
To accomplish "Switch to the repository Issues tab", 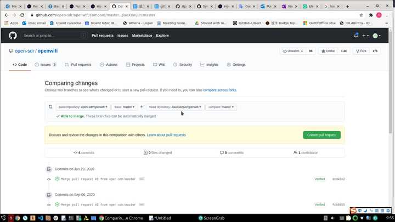I will pyautogui.click(x=46, y=65).
